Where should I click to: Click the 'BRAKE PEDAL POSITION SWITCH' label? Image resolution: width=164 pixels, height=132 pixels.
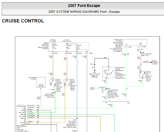tap(59, 85)
